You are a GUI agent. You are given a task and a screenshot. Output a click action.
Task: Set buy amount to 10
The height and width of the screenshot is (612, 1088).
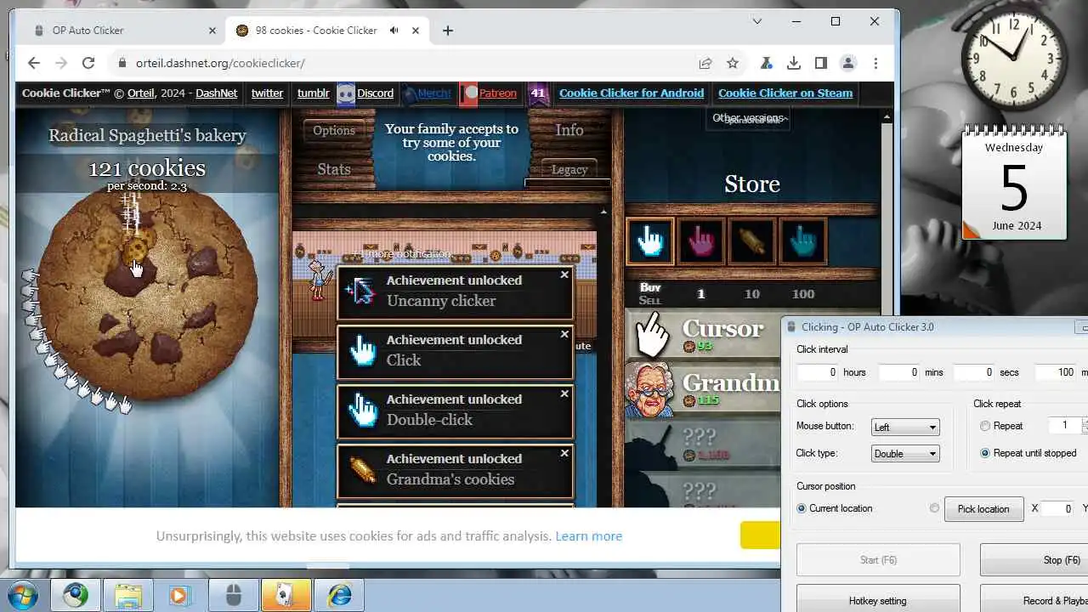pyautogui.click(x=752, y=294)
